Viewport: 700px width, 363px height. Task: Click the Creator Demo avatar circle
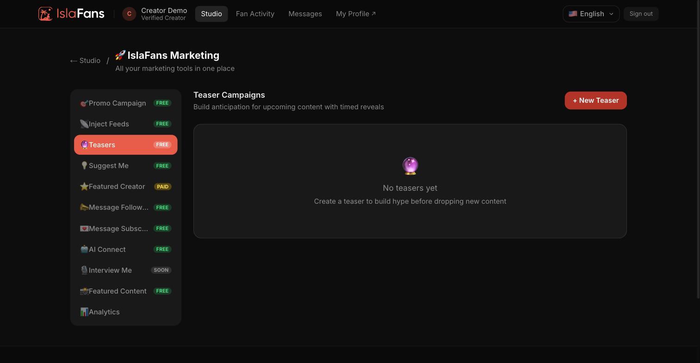click(x=129, y=14)
